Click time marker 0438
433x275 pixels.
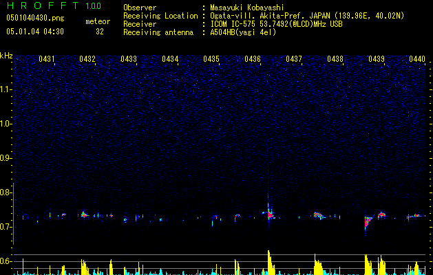point(335,59)
